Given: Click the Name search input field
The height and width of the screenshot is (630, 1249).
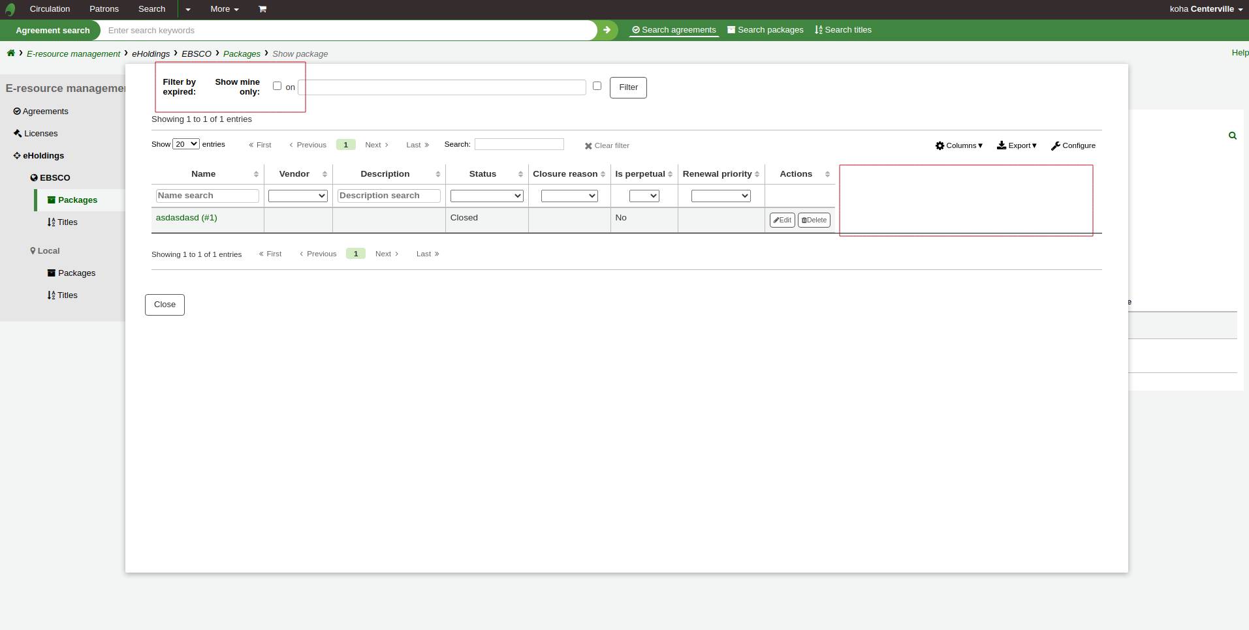Looking at the screenshot, I should coord(207,196).
